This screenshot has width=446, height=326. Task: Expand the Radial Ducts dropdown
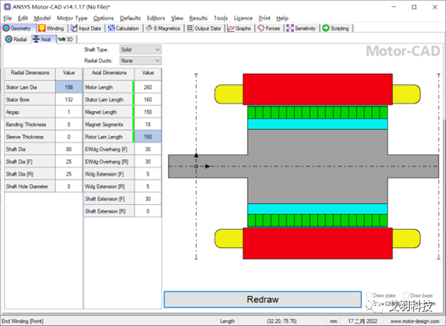click(141, 61)
